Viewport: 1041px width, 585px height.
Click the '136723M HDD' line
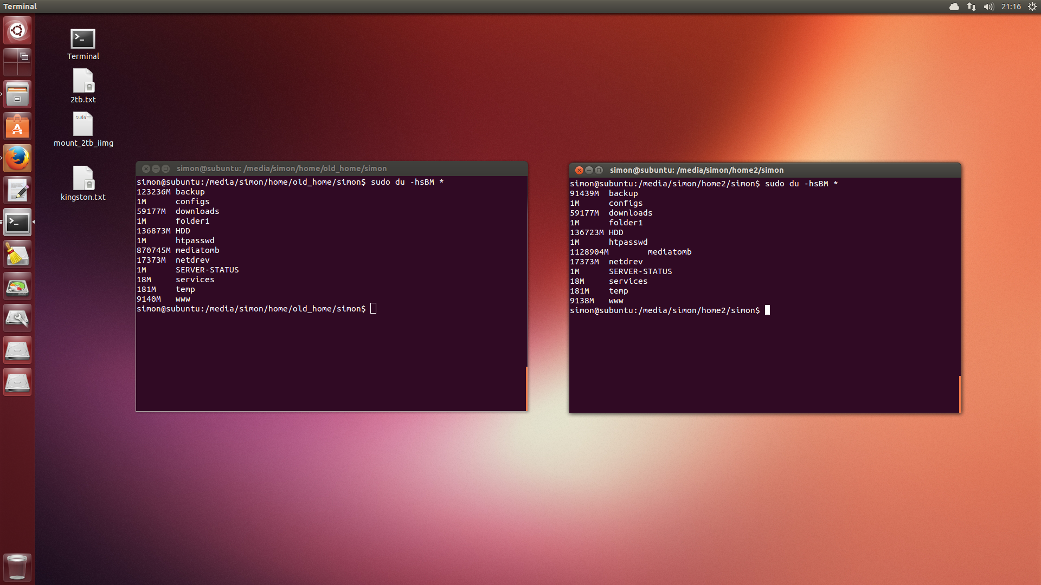596,232
